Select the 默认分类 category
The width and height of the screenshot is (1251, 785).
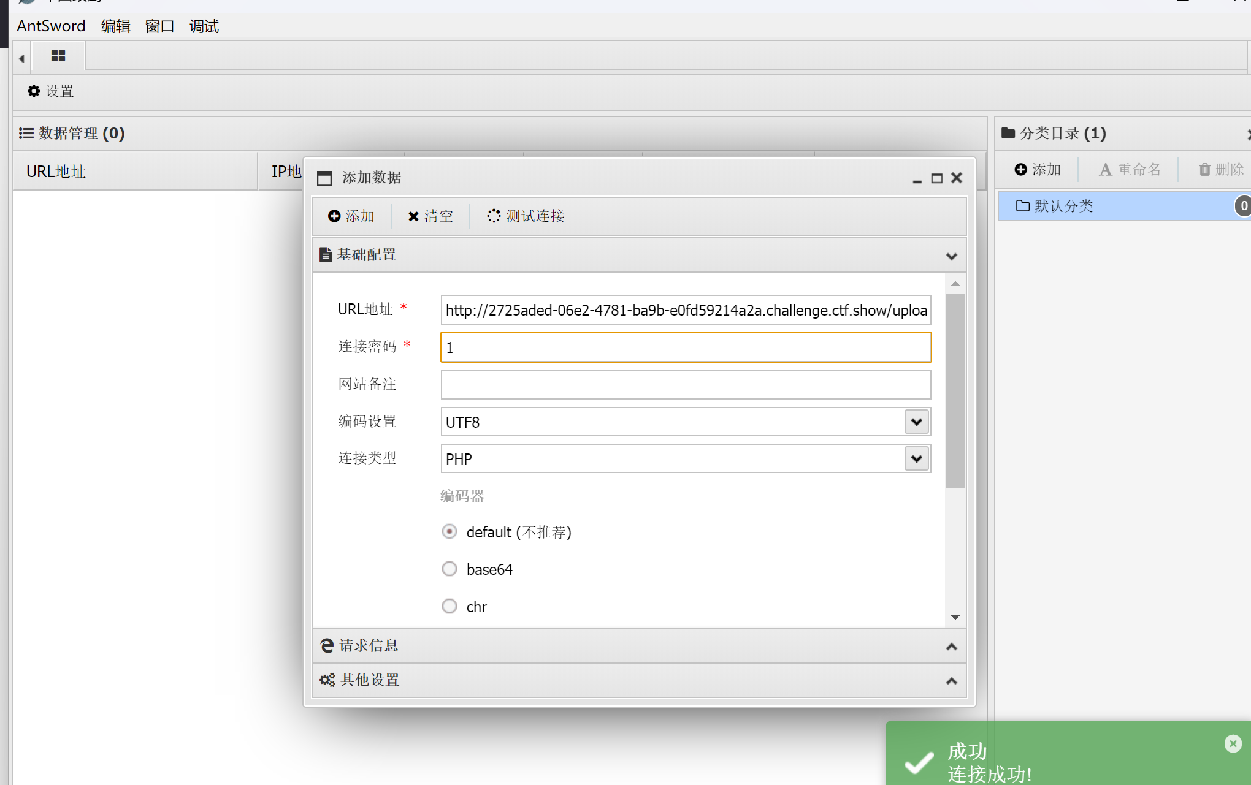(1125, 206)
